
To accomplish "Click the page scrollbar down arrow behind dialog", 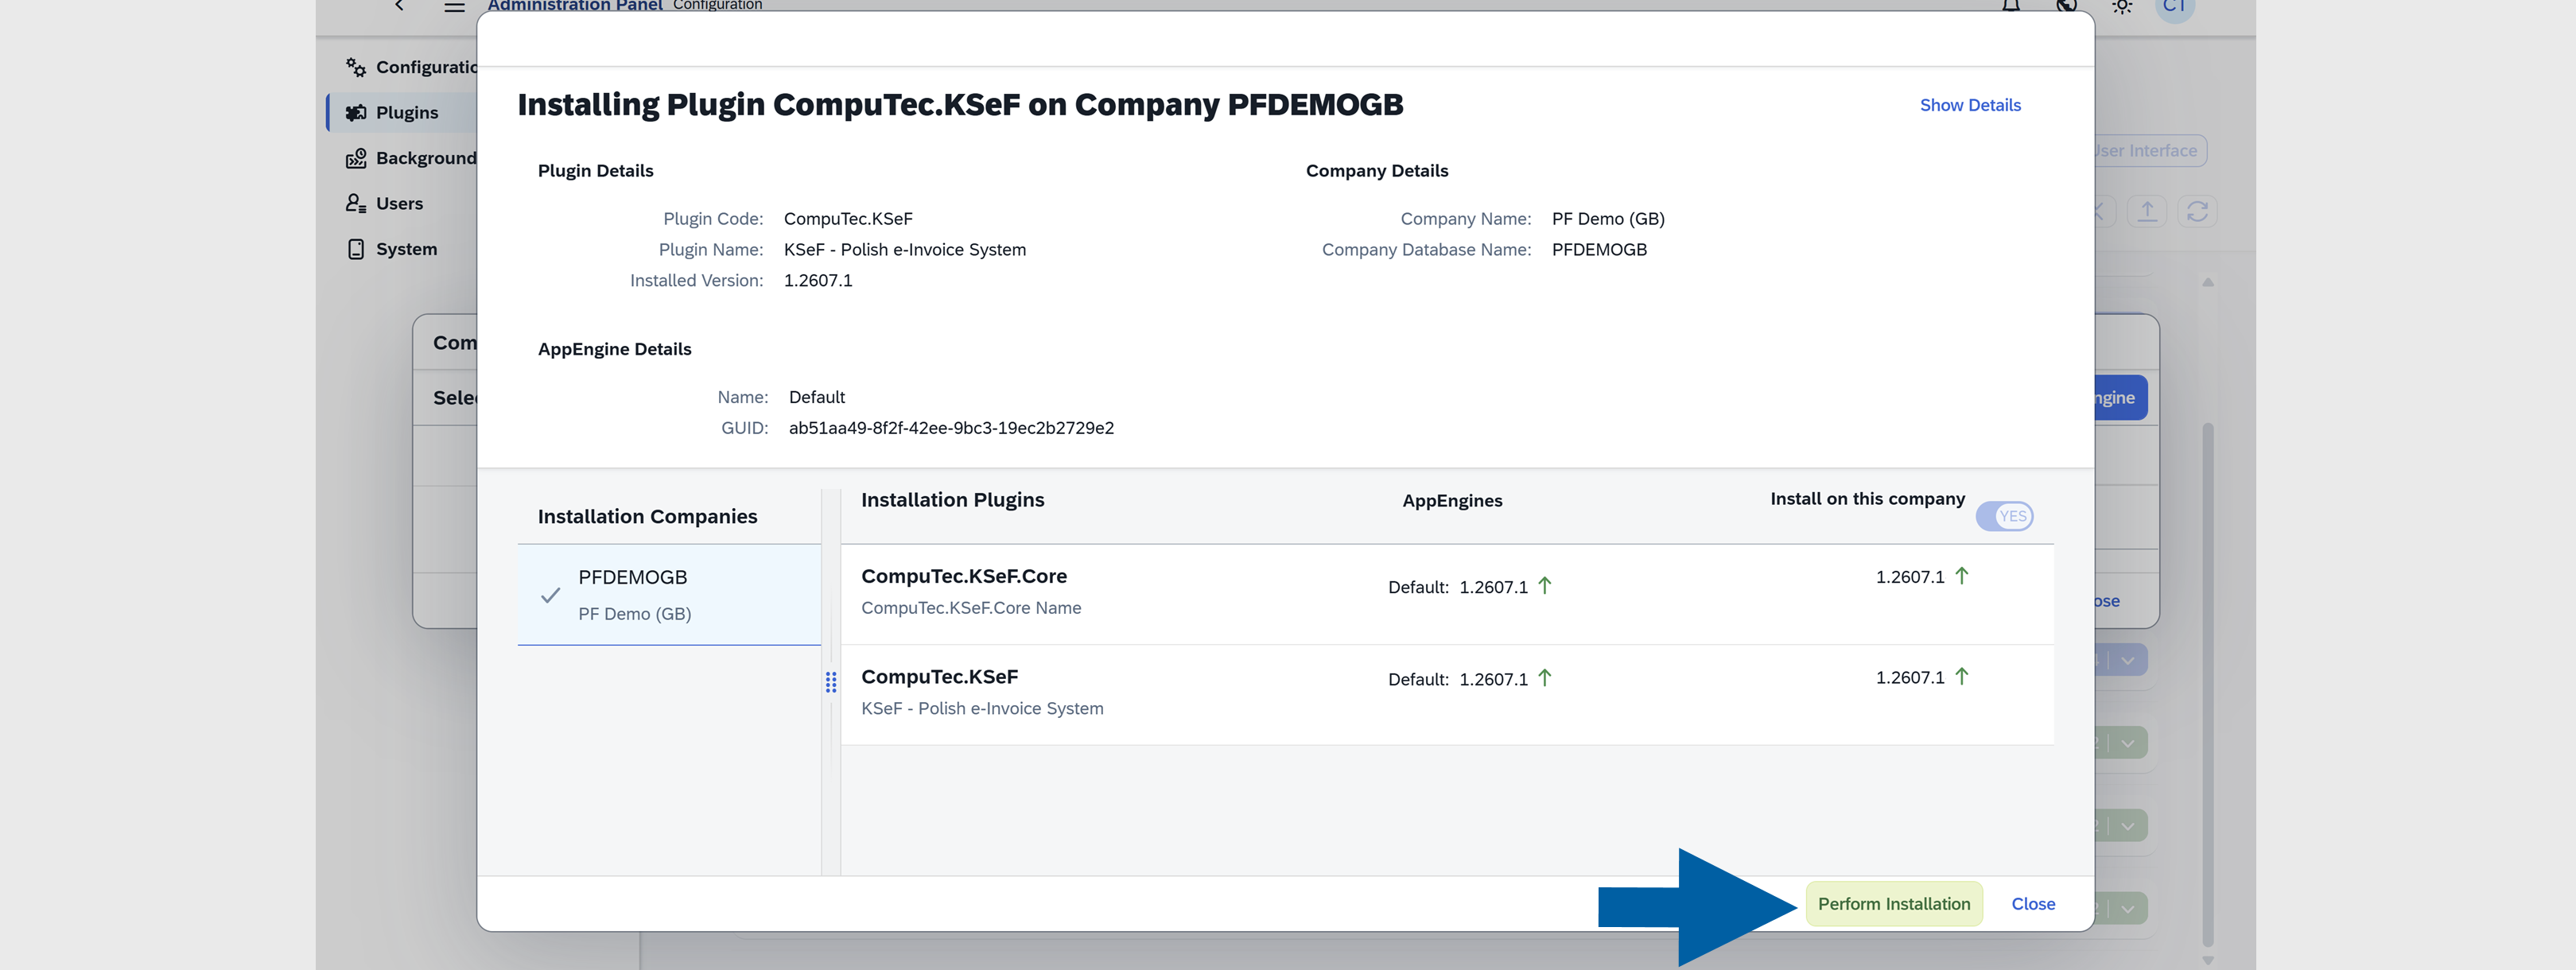I will (x=2208, y=961).
